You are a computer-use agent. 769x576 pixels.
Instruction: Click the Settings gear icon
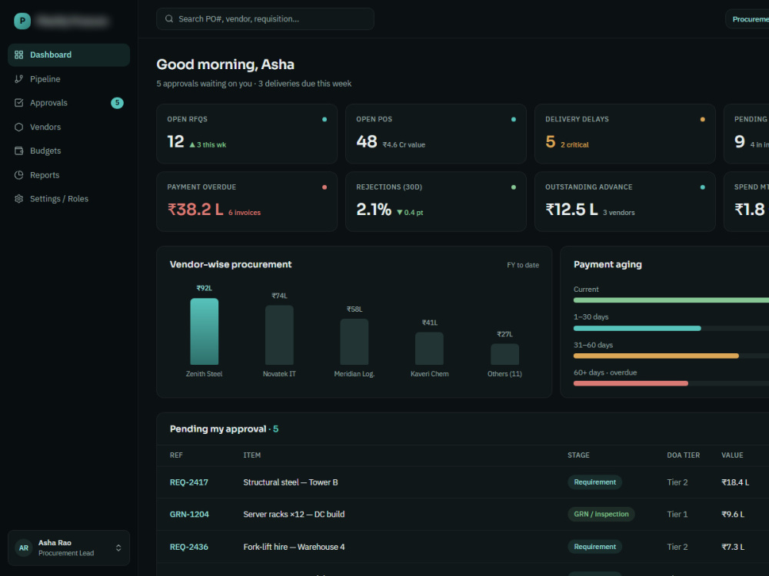(x=18, y=199)
